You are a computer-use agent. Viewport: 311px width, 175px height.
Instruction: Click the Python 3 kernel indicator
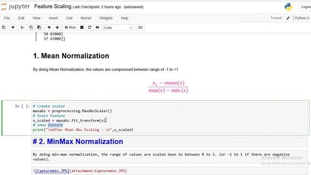click(x=302, y=18)
